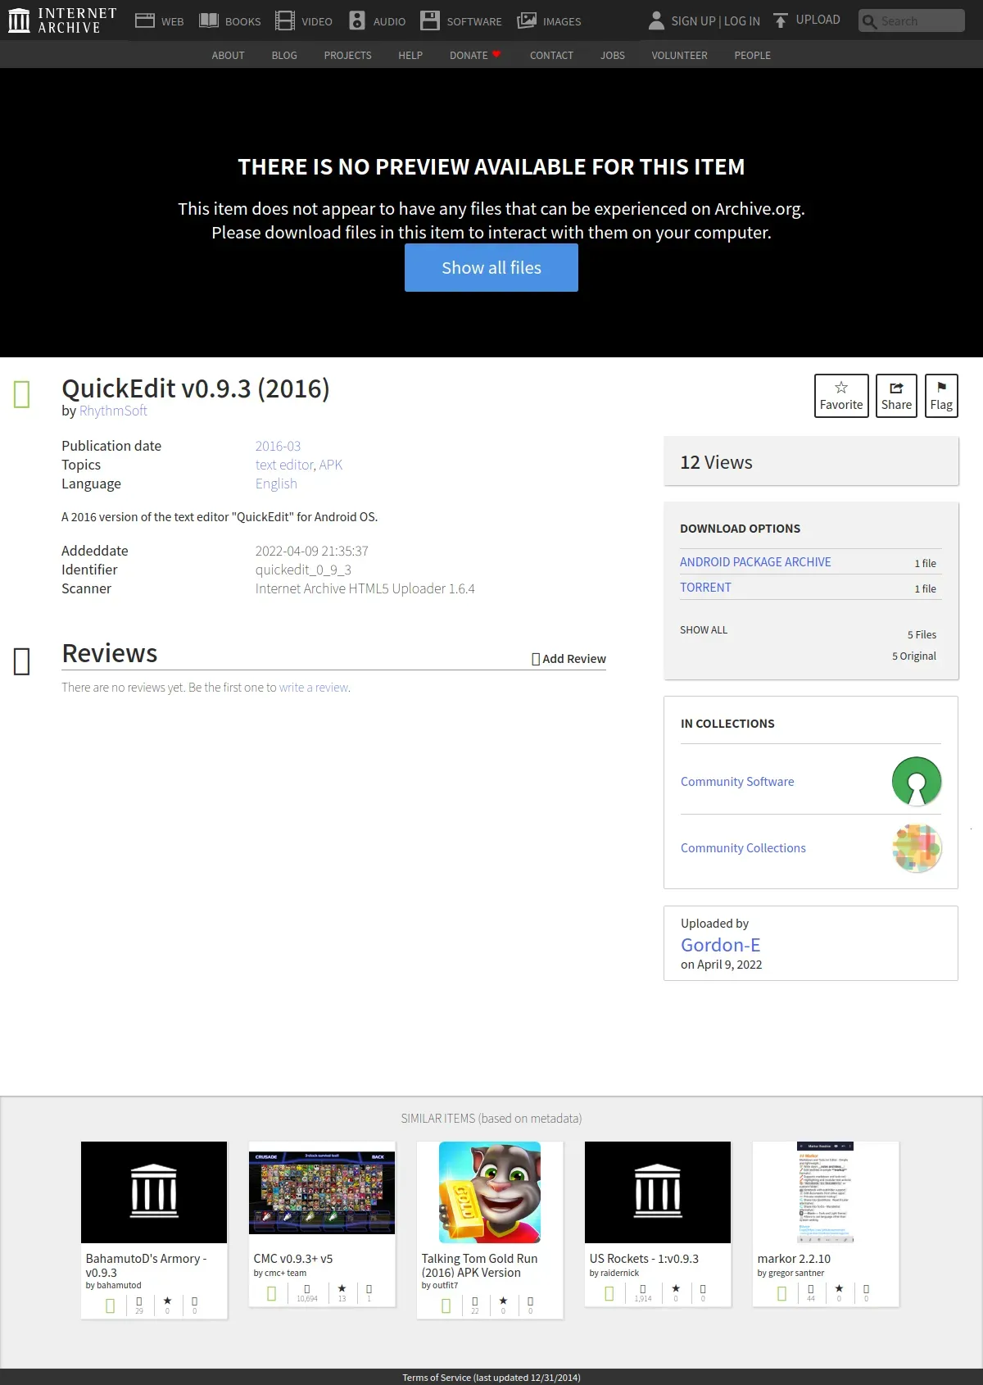Open the markor 2.2.10 thumbnail
Screen dimensions: 983x1385
click(826, 1192)
